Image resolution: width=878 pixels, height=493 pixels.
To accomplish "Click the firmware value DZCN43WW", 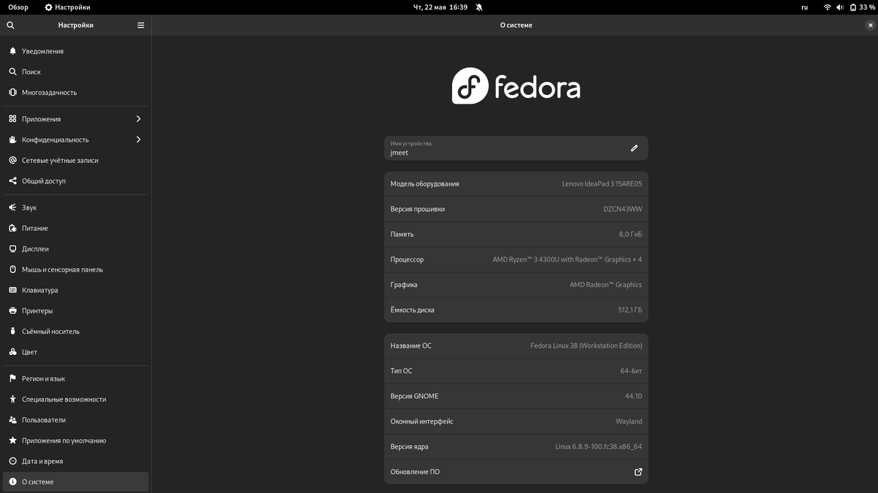I will (623, 209).
